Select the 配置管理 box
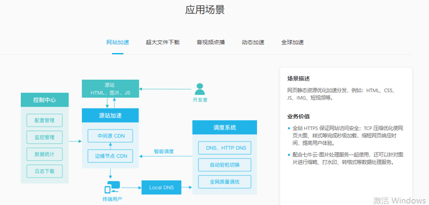Screen dimensions: 429x205 click(45, 120)
